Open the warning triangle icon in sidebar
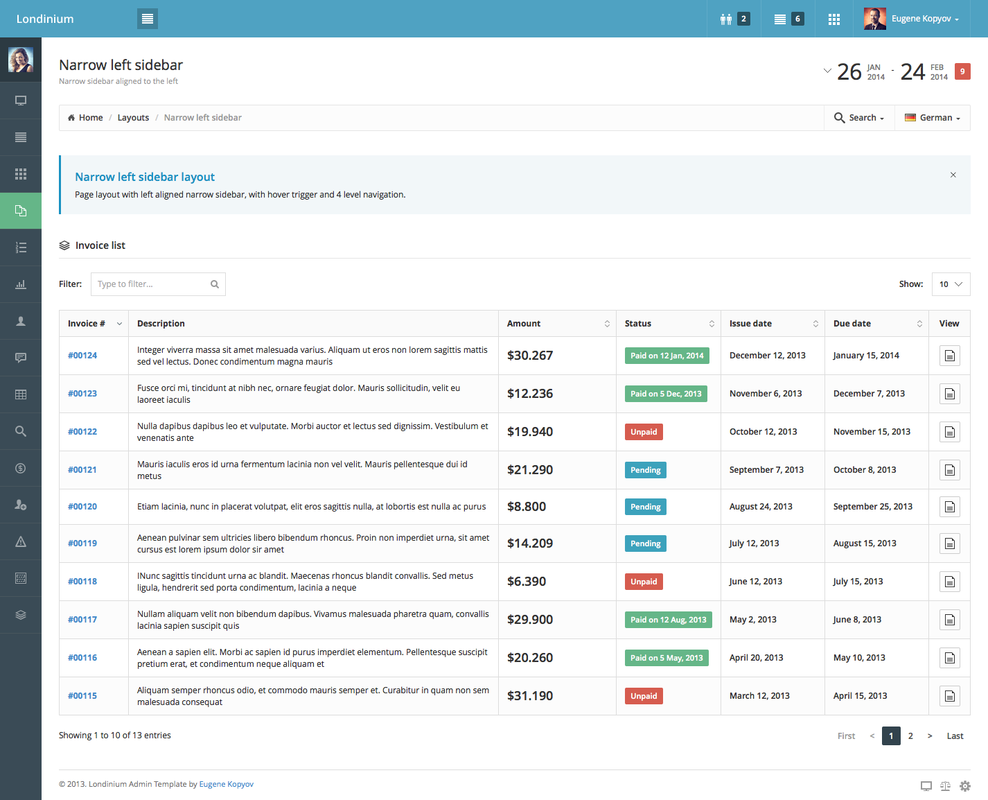The height and width of the screenshot is (800, 988). click(21, 541)
